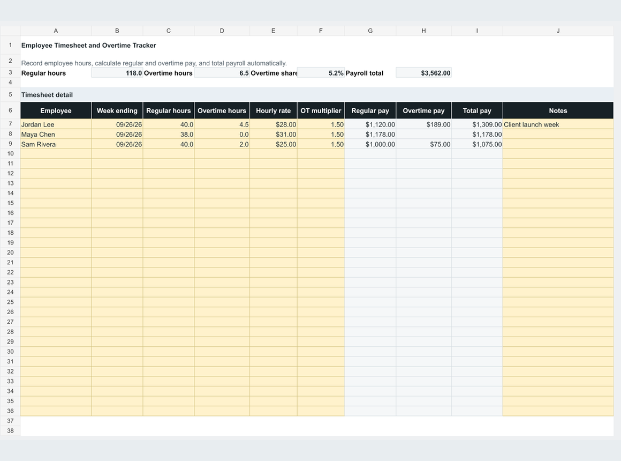Select the Maya Chen name cell
621x461 pixels.
click(56, 134)
